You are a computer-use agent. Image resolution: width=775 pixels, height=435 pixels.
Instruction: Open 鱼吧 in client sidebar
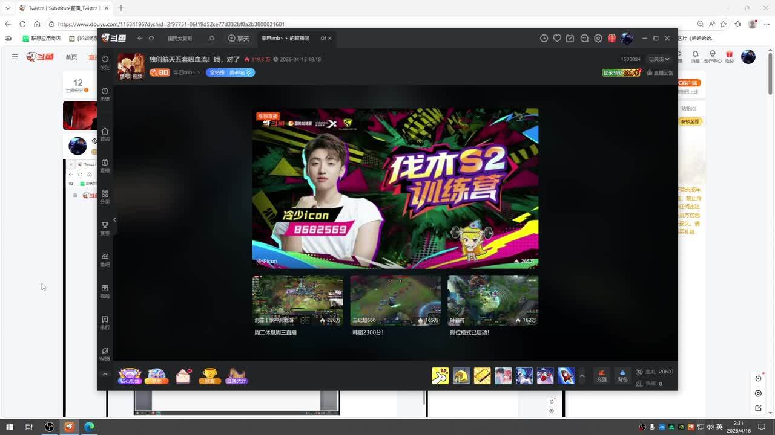coord(105,260)
